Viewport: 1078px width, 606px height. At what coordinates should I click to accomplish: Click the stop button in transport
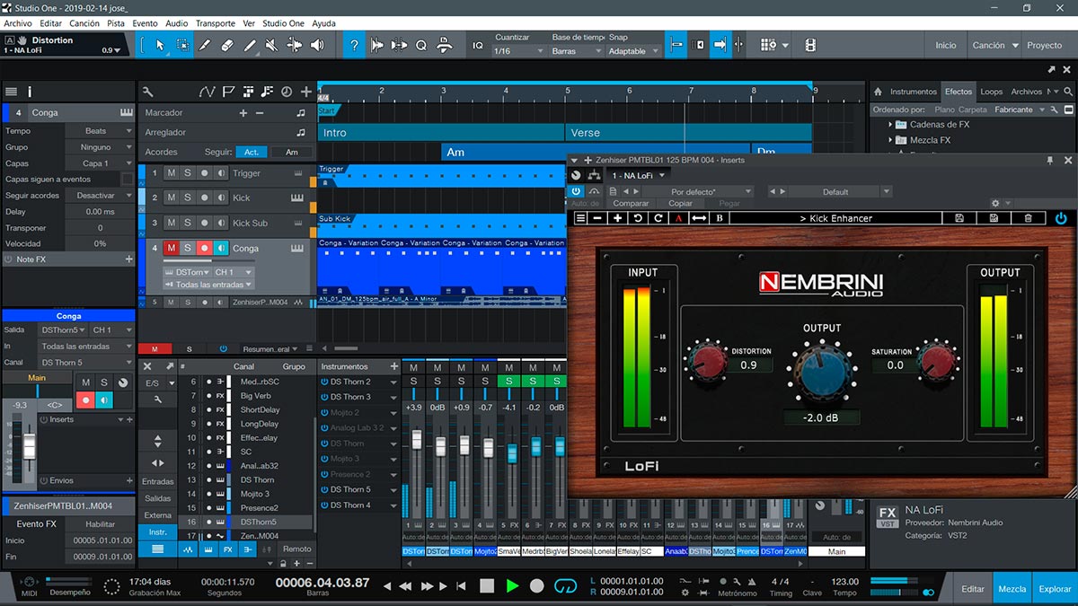pyautogui.click(x=487, y=585)
